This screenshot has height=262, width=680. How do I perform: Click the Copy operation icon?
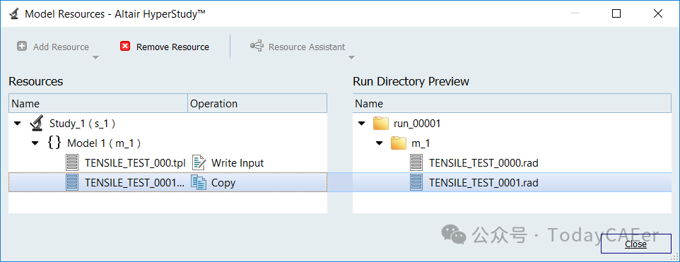click(199, 183)
